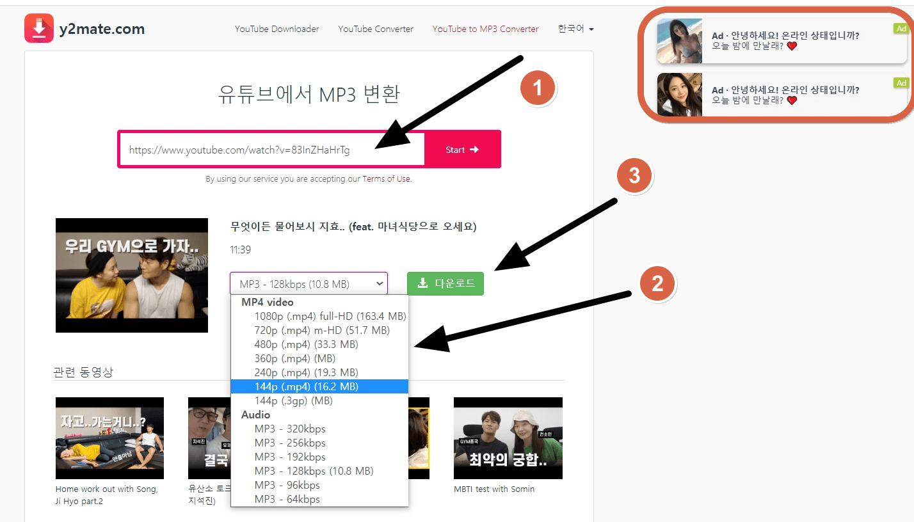Open YouTube to MP3 Converter page
Image resolution: width=914 pixels, height=522 pixels.
(485, 29)
